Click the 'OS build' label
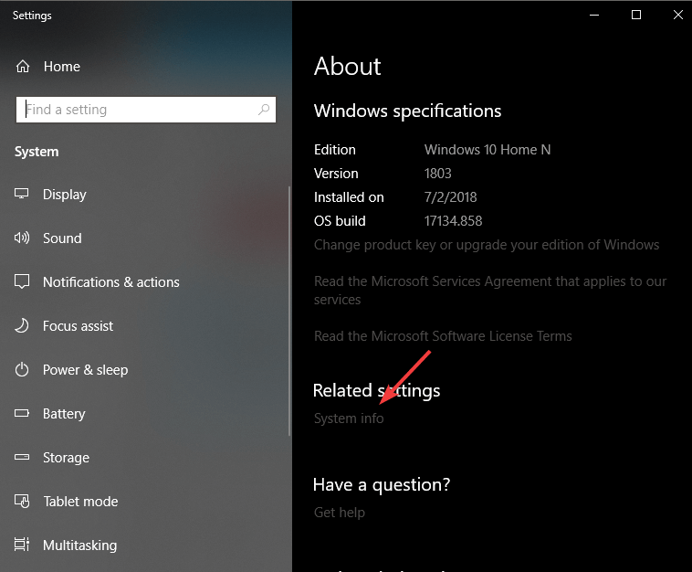Image resolution: width=692 pixels, height=572 pixels. click(x=340, y=221)
